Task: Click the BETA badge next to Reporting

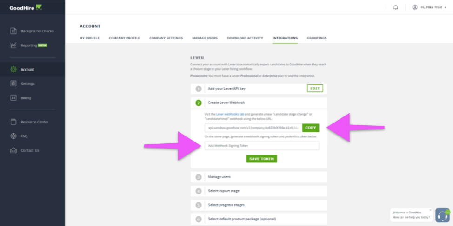Action: [42, 45]
